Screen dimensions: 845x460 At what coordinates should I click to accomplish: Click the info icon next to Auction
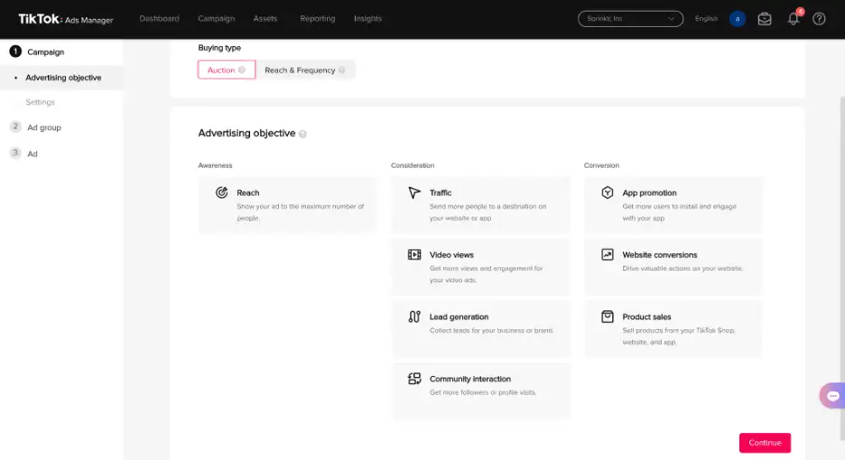pos(241,70)
